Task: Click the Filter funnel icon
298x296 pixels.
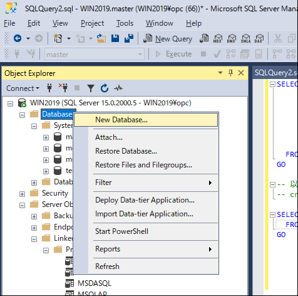Action: click(91, 88)
